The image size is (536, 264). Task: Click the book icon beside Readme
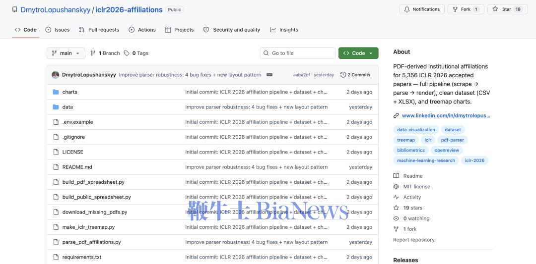pyautogui.click(x=396, y=176)
